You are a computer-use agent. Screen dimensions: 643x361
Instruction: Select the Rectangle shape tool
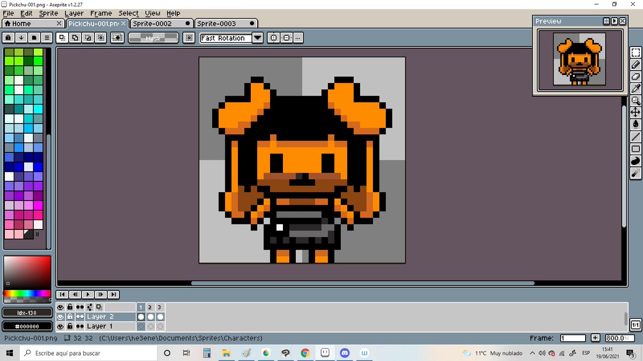[x=635, y=149]
